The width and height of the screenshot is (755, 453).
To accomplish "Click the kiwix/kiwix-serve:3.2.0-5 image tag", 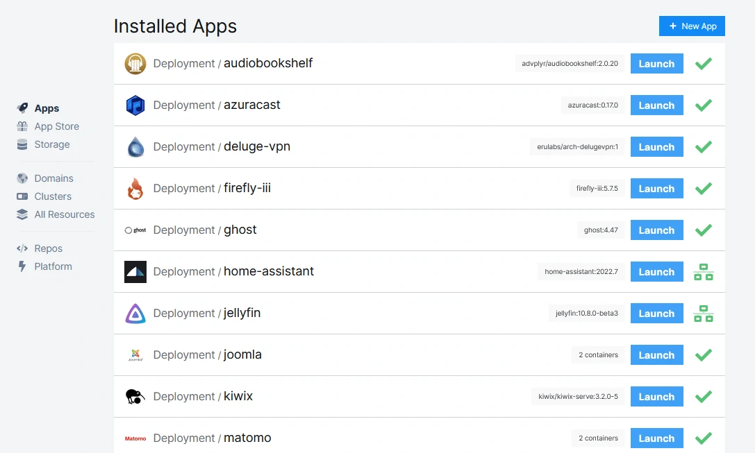I will pyautogui.click(x=578, y=397).
